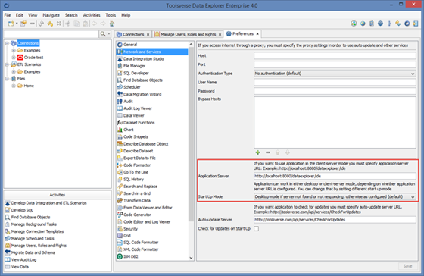Viewport: 424px width, 276px height.
Task: Remove bypass host with minus icon
Action: pyautogui.click(x=268, y=152)
